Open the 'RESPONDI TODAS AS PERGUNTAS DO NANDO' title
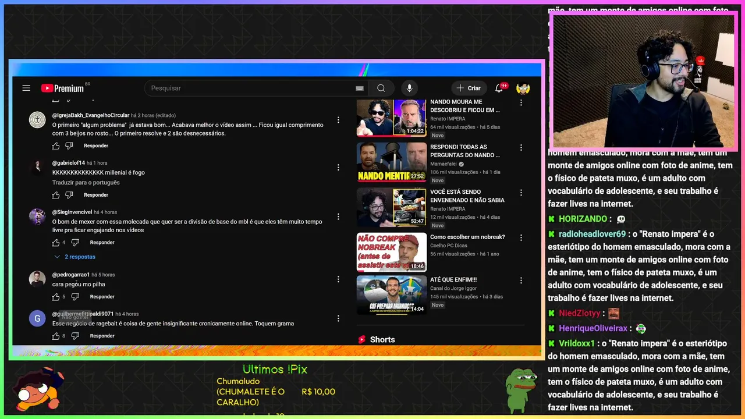This screenshot has height=419, width=745. [465, 151]
